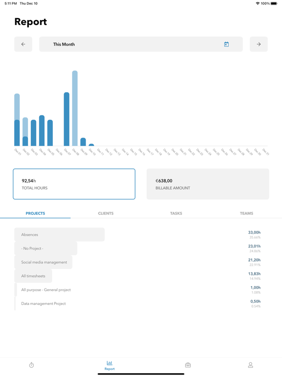Switch to the Clients tab
282x377 pixels.
pyautogui.click(x=106, y=213)
